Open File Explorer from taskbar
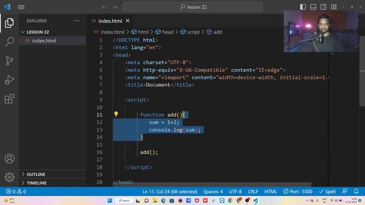 [x=155, y=200]
